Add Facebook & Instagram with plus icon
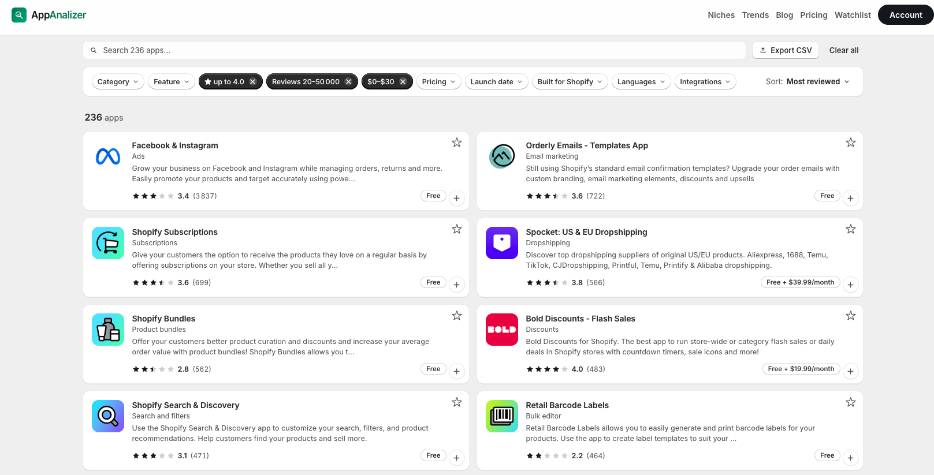This screenshot has width=934, height=475. pyautogui.click(x=456, y=198)
